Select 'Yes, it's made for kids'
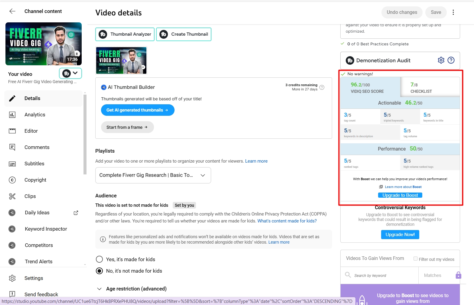 (99, 259)
